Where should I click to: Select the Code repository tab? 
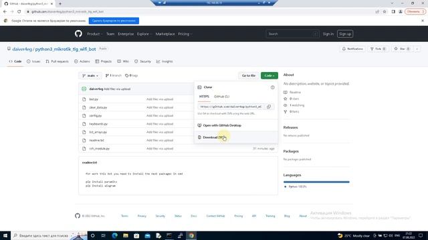(15, 61)
